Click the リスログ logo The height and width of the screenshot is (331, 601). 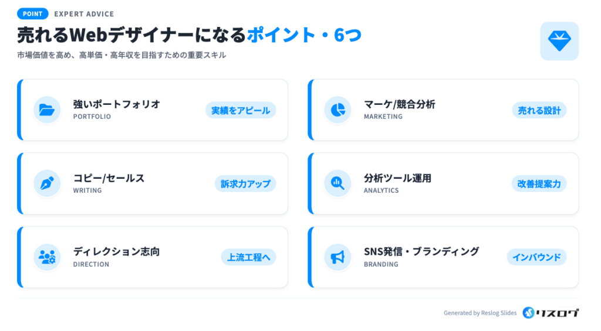551,313
